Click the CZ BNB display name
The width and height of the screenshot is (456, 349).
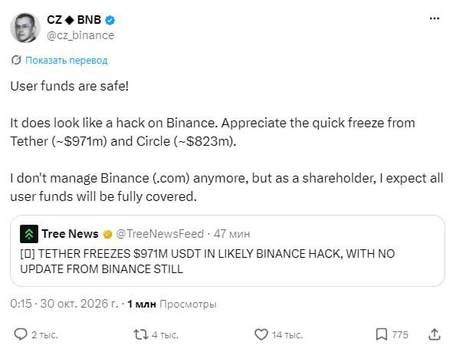click(x=74, y=20)
